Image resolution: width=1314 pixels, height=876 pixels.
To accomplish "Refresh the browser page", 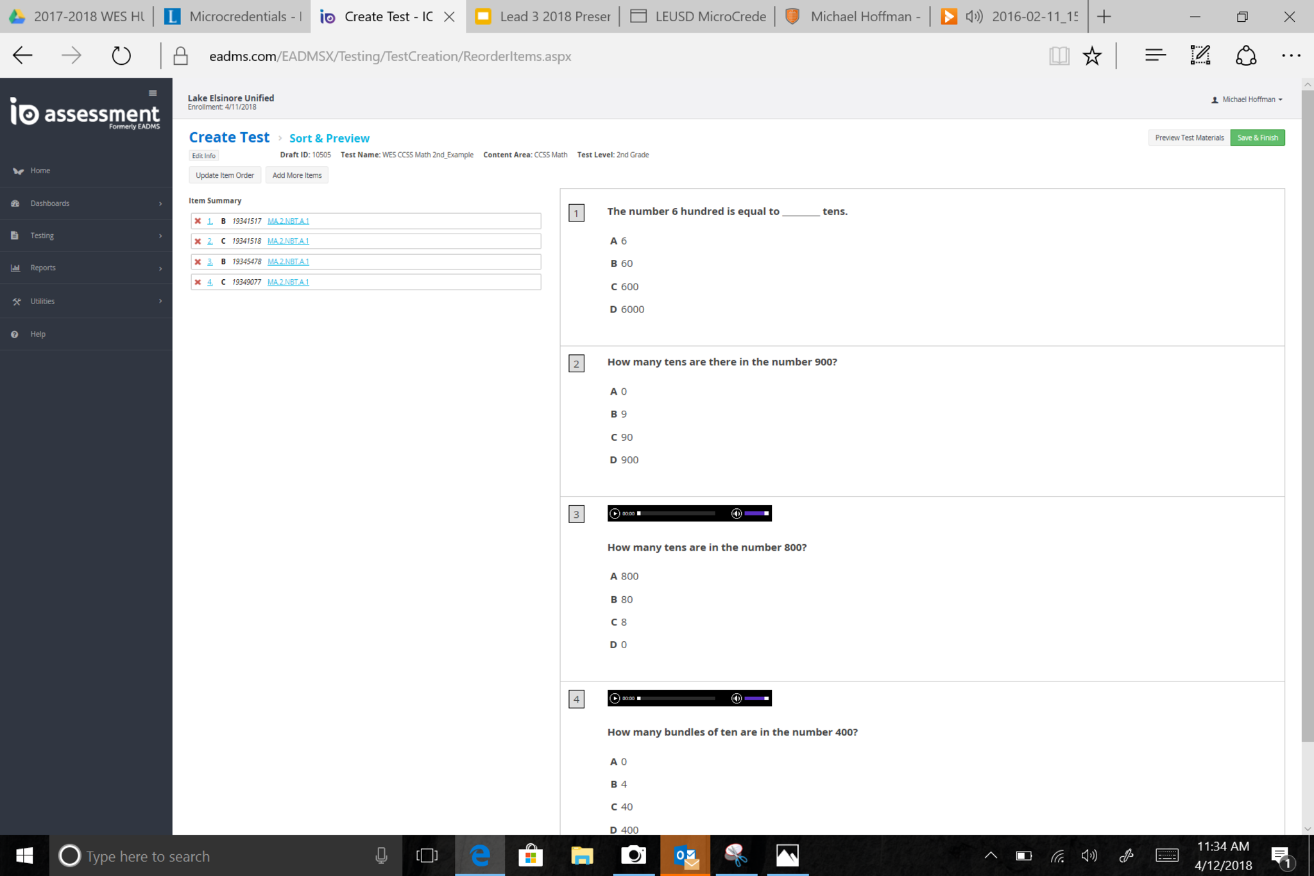I will (121, 56).
